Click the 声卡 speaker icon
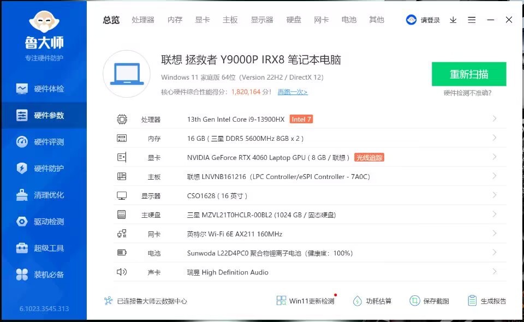Image resolution: width=524 pixels, height=322 pixels. point(122,272)
